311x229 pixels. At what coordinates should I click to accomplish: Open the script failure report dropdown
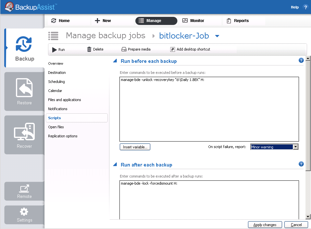275,147
